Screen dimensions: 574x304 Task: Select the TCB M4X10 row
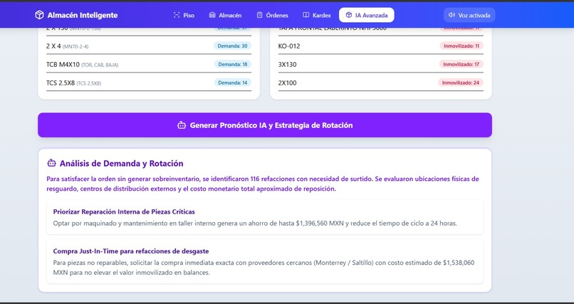coord(149,64)
